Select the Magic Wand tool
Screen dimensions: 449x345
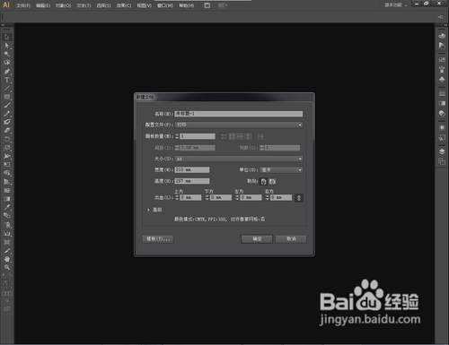point(7,54)
